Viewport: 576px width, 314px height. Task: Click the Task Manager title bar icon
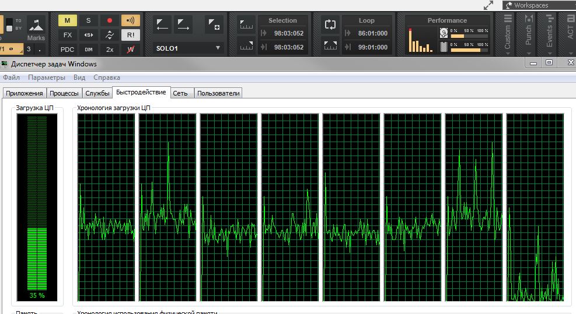click(x=5, y=64)
